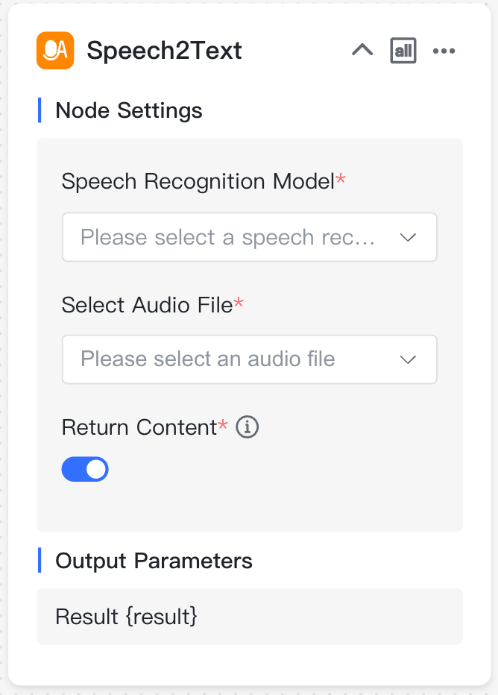Click the Select Audio File label
This screenshot has height=695, width=498.
point(147,305)
